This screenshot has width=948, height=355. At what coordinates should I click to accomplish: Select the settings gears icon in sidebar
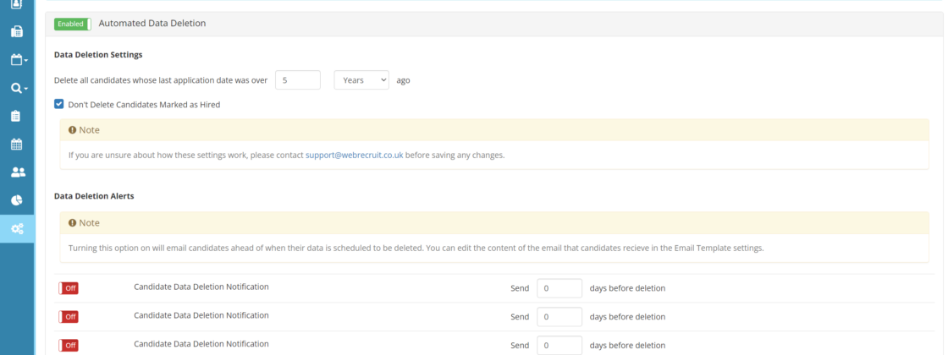[17, 229]
